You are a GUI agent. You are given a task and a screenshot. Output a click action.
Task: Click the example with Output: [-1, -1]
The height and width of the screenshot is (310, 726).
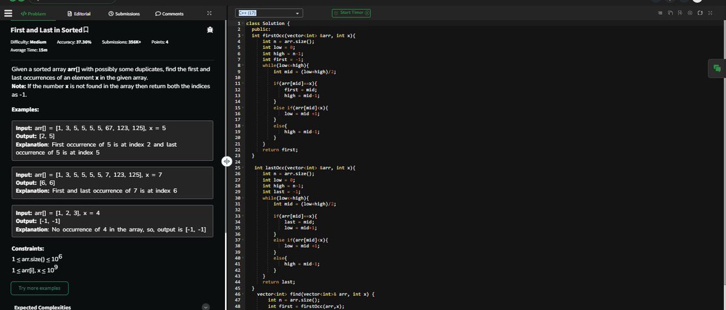coord(113,221)
